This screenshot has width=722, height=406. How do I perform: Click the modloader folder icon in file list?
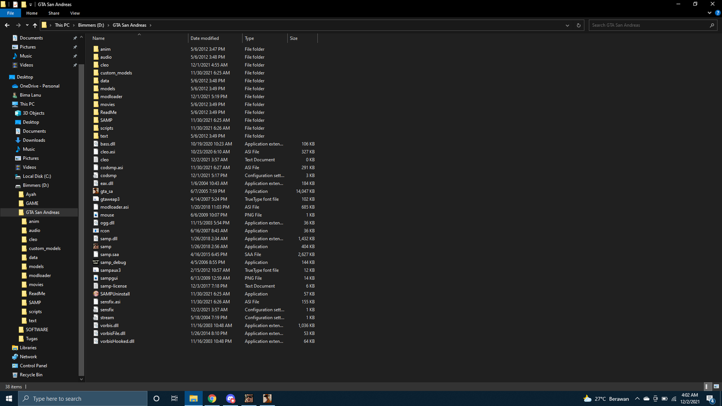click(96, 96)
